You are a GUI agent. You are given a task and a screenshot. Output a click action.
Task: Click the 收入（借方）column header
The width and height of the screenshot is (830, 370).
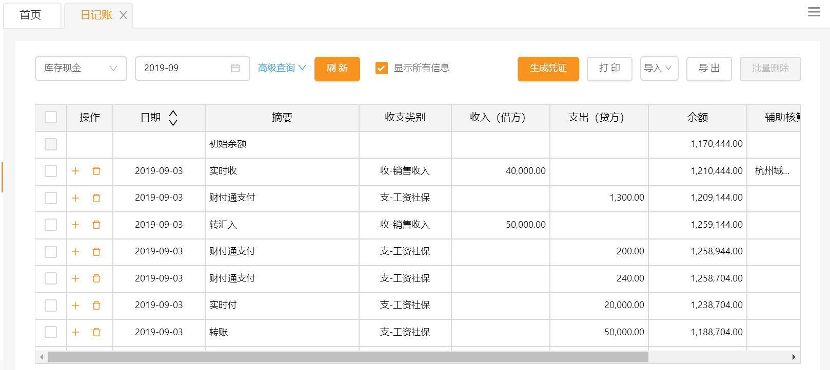(x=501, y=118)
